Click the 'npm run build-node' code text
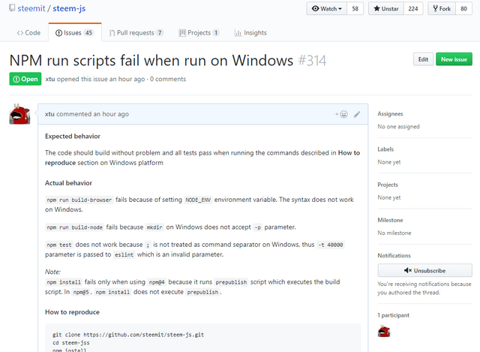The height and width of the screenshot is (352, 480). [x=75, y=227]
